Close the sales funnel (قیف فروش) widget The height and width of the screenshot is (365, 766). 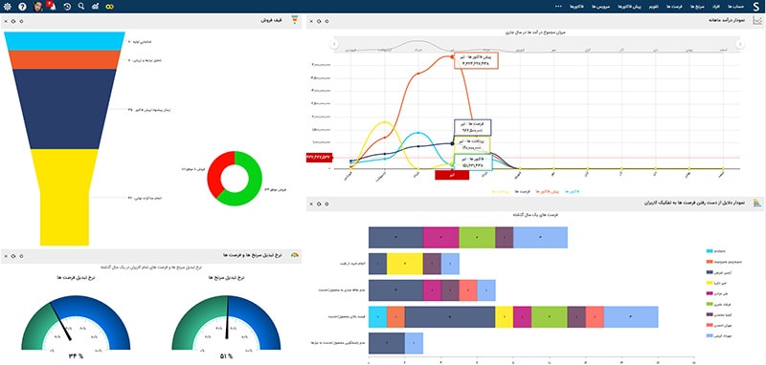(5, 21)
